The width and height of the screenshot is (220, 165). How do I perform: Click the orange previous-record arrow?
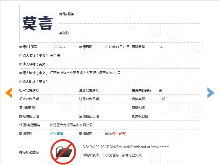[9, 93]
